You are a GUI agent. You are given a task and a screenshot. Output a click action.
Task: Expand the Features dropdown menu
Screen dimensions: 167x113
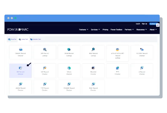coord(84,30)
